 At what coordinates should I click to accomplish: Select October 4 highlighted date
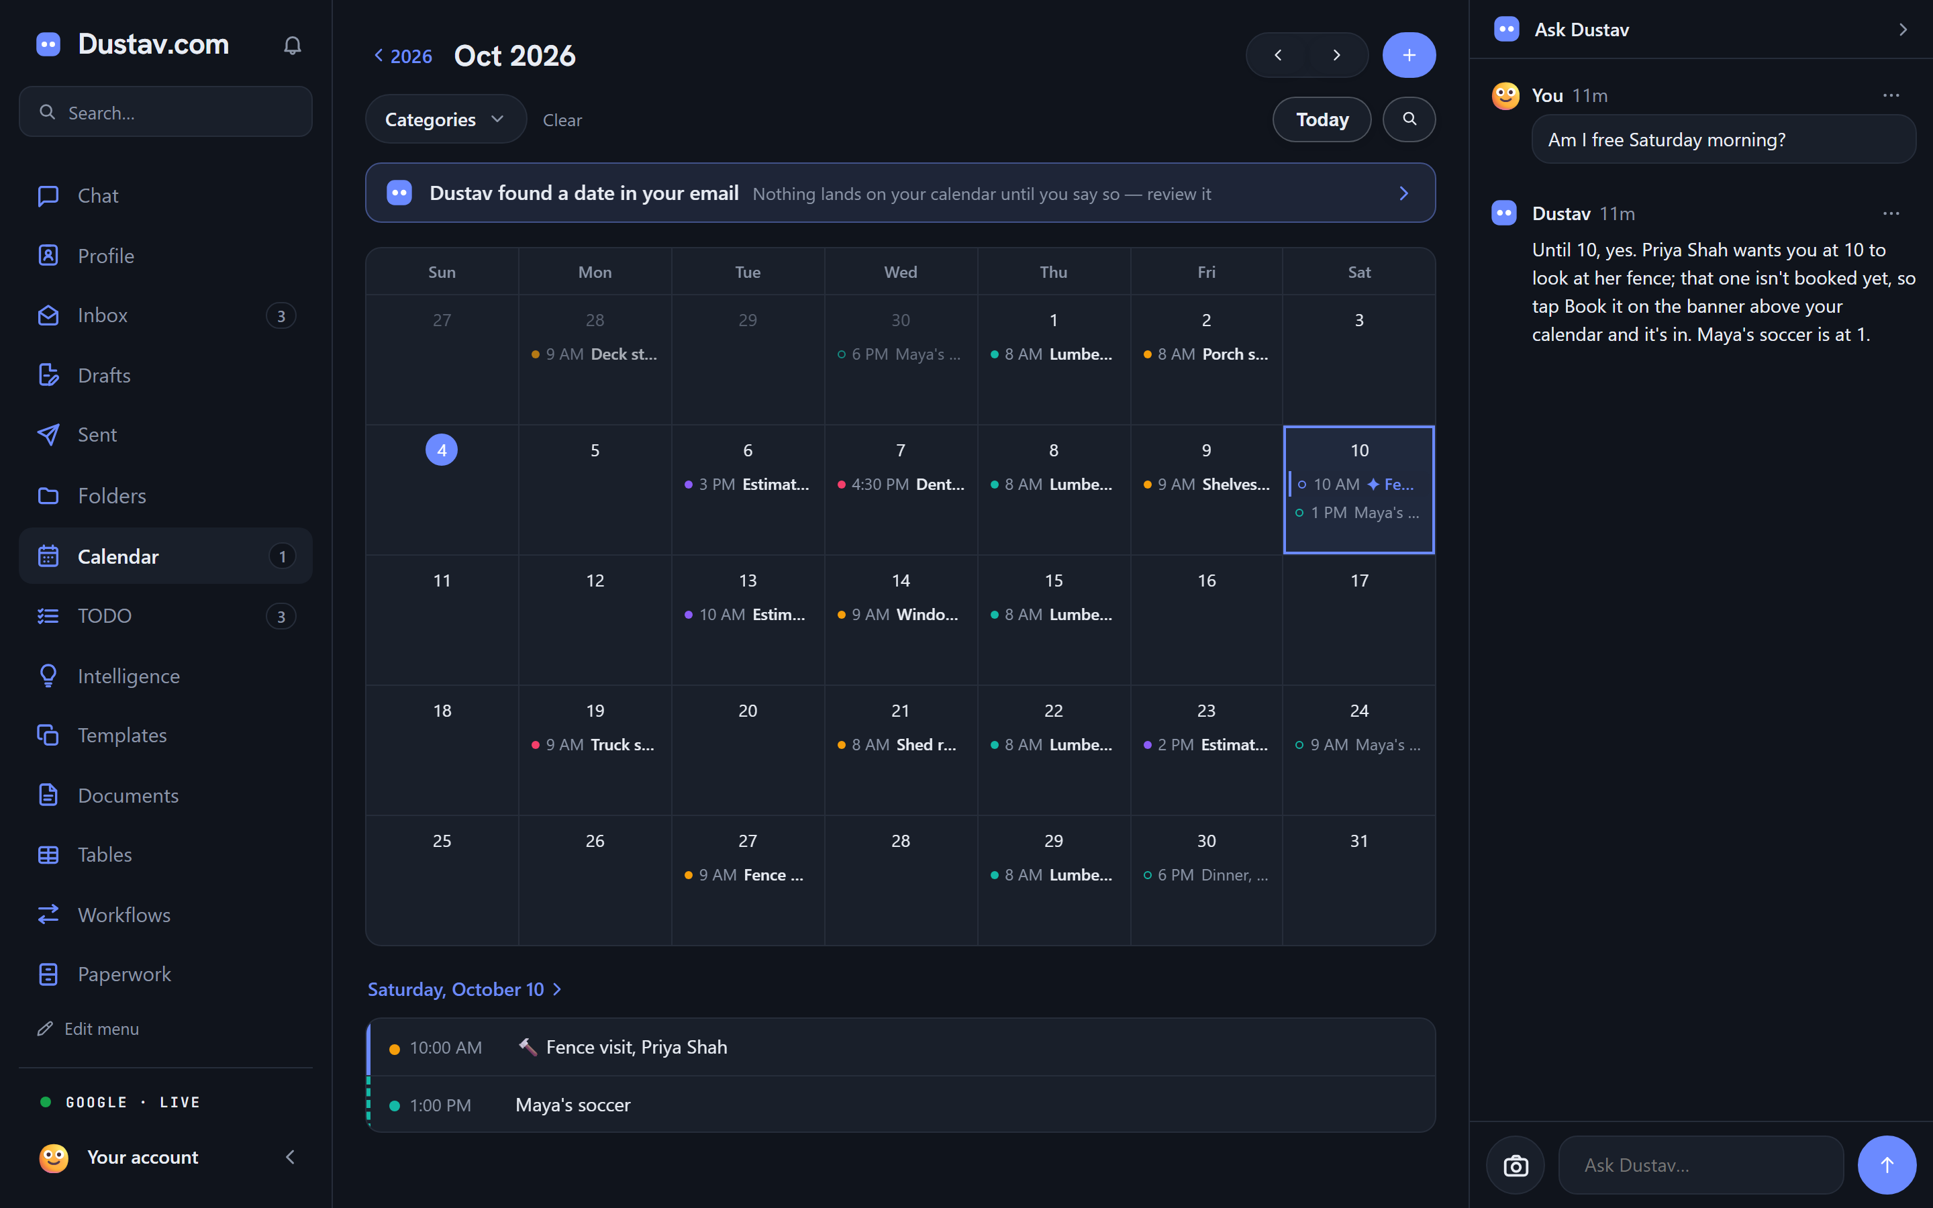point(442,450)
